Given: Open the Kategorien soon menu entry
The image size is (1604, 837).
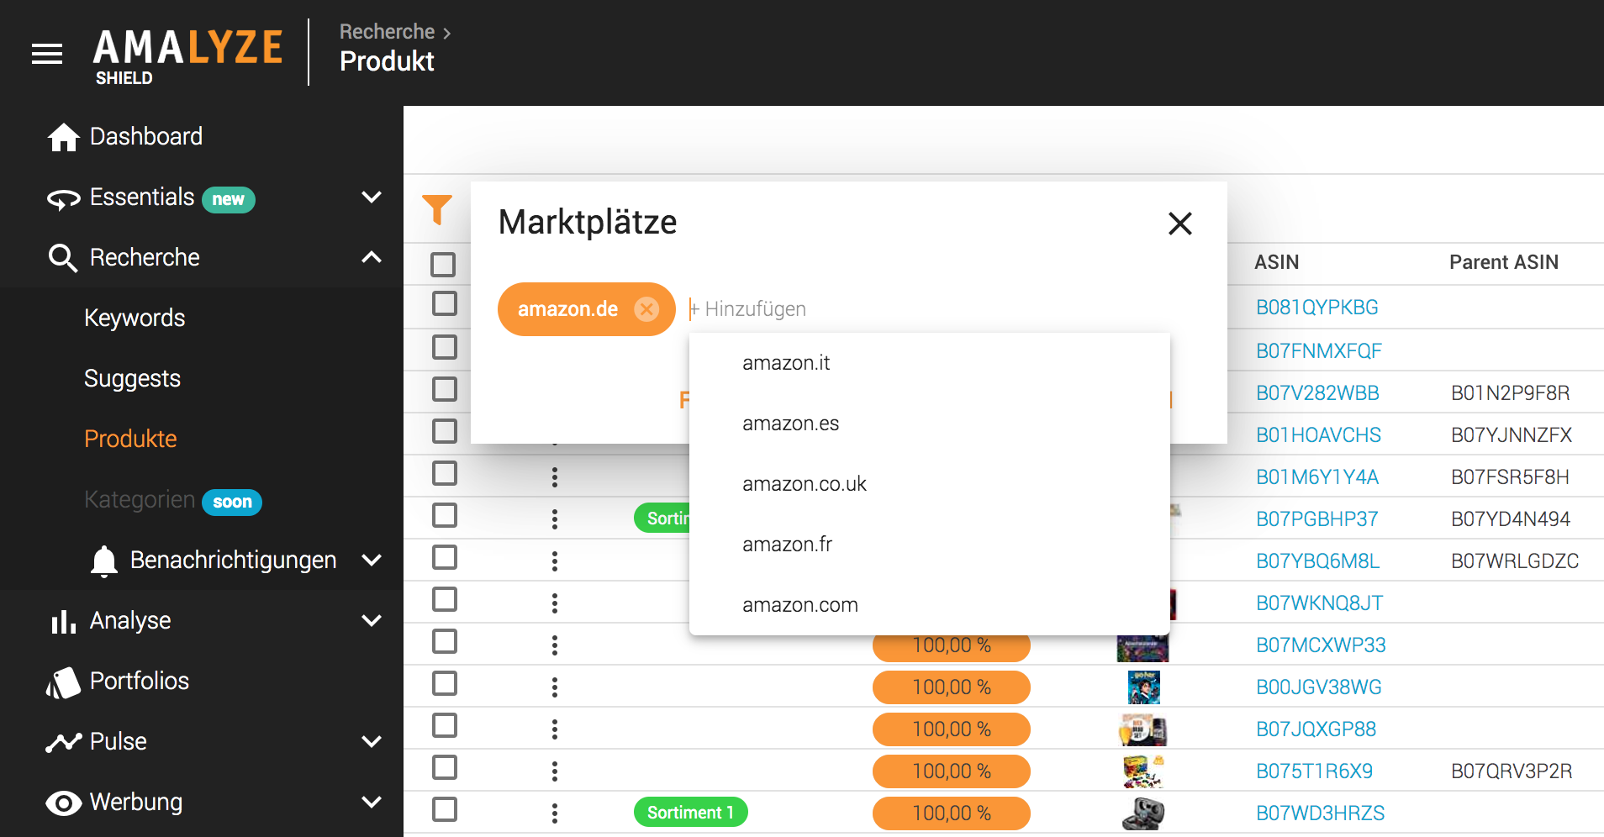Looking at the screenshot, I should 173,500.
